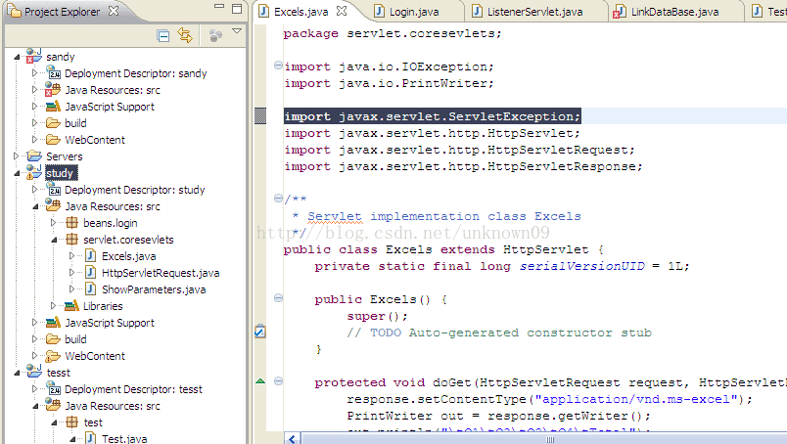Click the study project icon
This screenshot has height=444, width=787.
tap(33, 172)
